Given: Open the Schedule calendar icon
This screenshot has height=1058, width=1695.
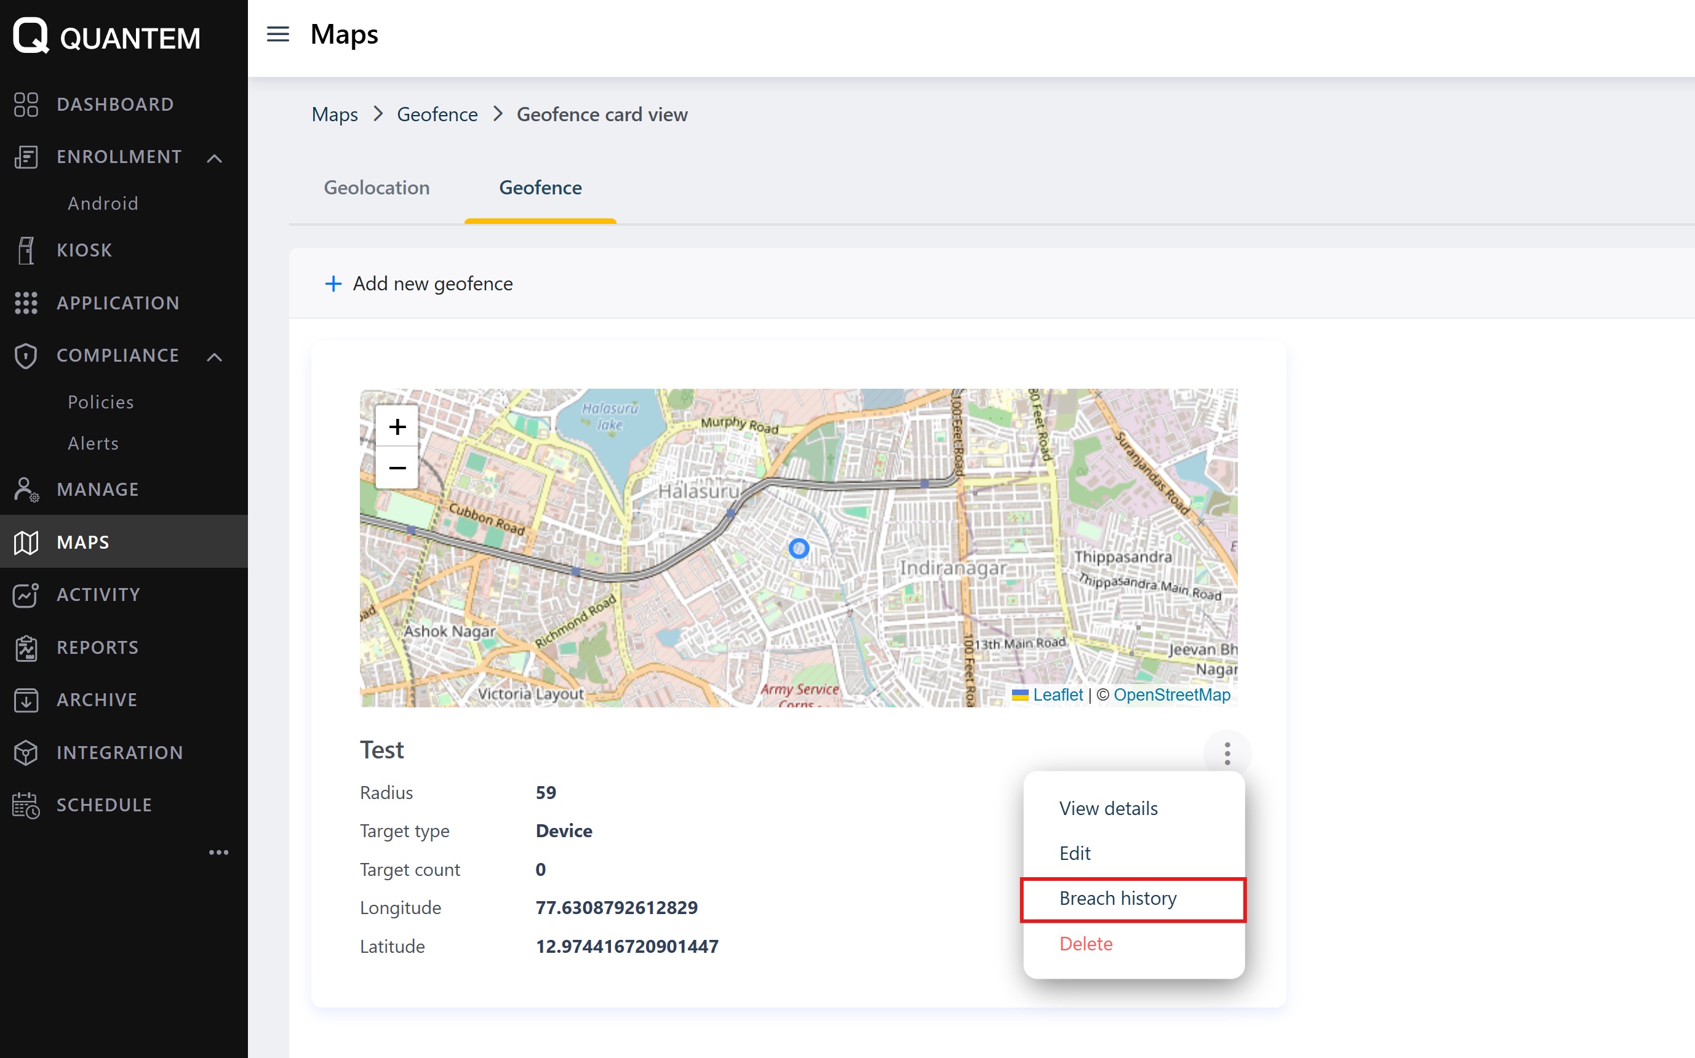Looking at the screenshot, I should point(26,805).
